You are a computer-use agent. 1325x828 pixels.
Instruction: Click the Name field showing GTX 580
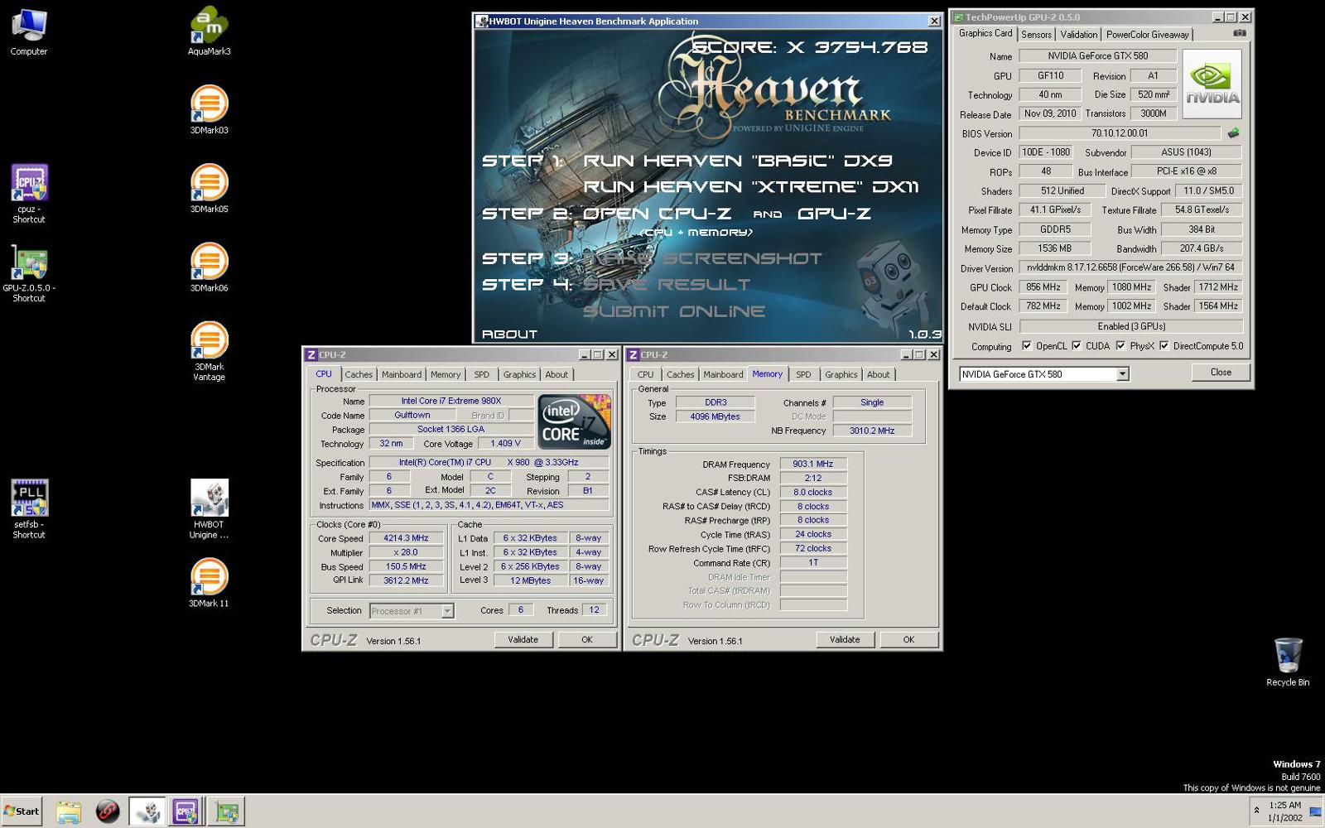[x=1097, y=56]
